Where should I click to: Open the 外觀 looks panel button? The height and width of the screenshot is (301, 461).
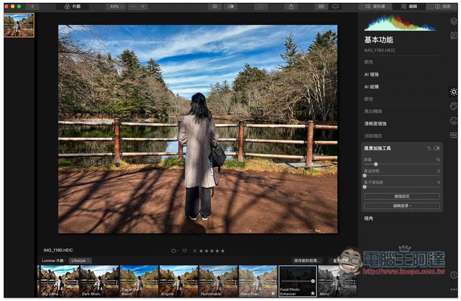[x=72, y=6]
